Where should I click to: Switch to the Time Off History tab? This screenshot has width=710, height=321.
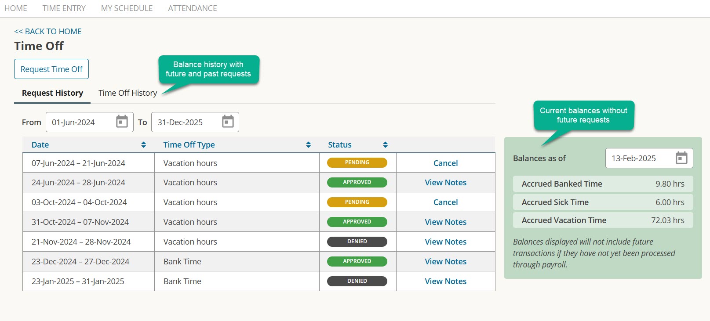point(127,93)
